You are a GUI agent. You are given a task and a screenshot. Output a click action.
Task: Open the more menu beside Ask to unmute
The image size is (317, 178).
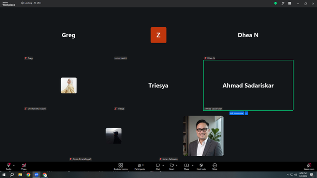pyautogui.click(x=246, y=113)
